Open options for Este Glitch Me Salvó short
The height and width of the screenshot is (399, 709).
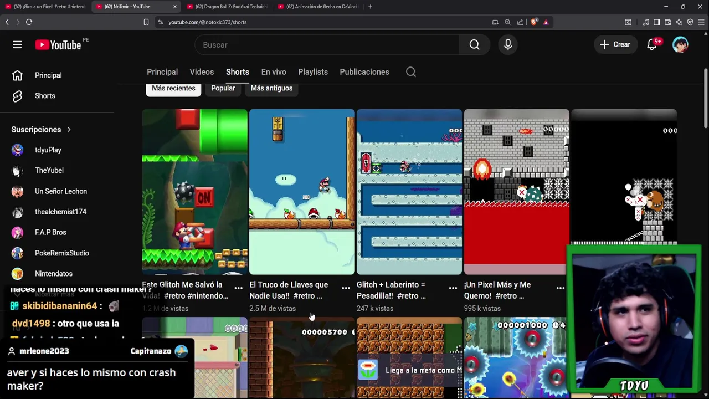click(x=238, y=288)
